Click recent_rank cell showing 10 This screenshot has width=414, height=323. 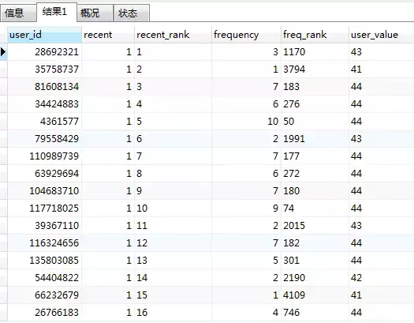[173, 208]
